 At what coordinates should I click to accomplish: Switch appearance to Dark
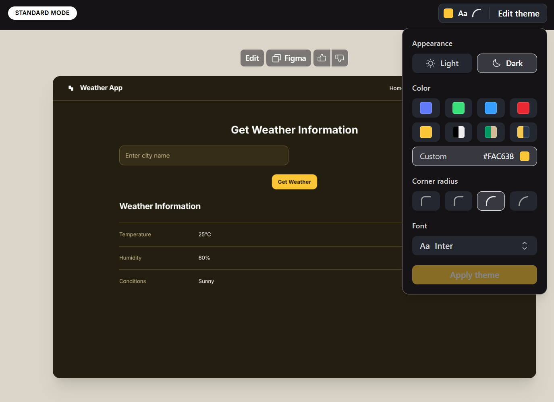(x=507, y=63)
